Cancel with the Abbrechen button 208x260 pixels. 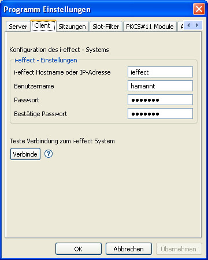pyautogui.click(x=129, y=249)
